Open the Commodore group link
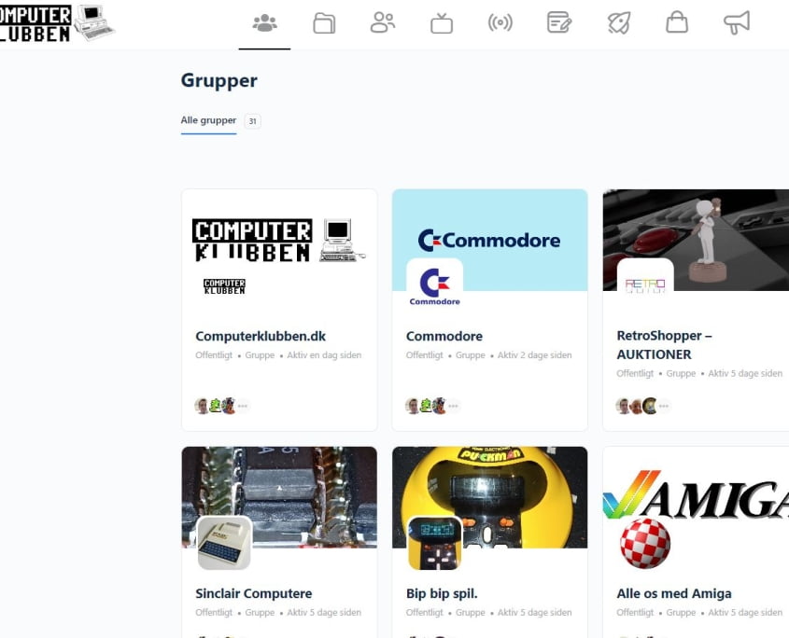The width and height of the screenshot is (789, 638). (444, 336)
